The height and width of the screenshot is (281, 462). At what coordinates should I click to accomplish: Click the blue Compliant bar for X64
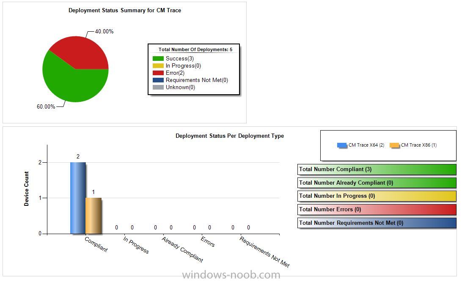[x=78, y=198]
